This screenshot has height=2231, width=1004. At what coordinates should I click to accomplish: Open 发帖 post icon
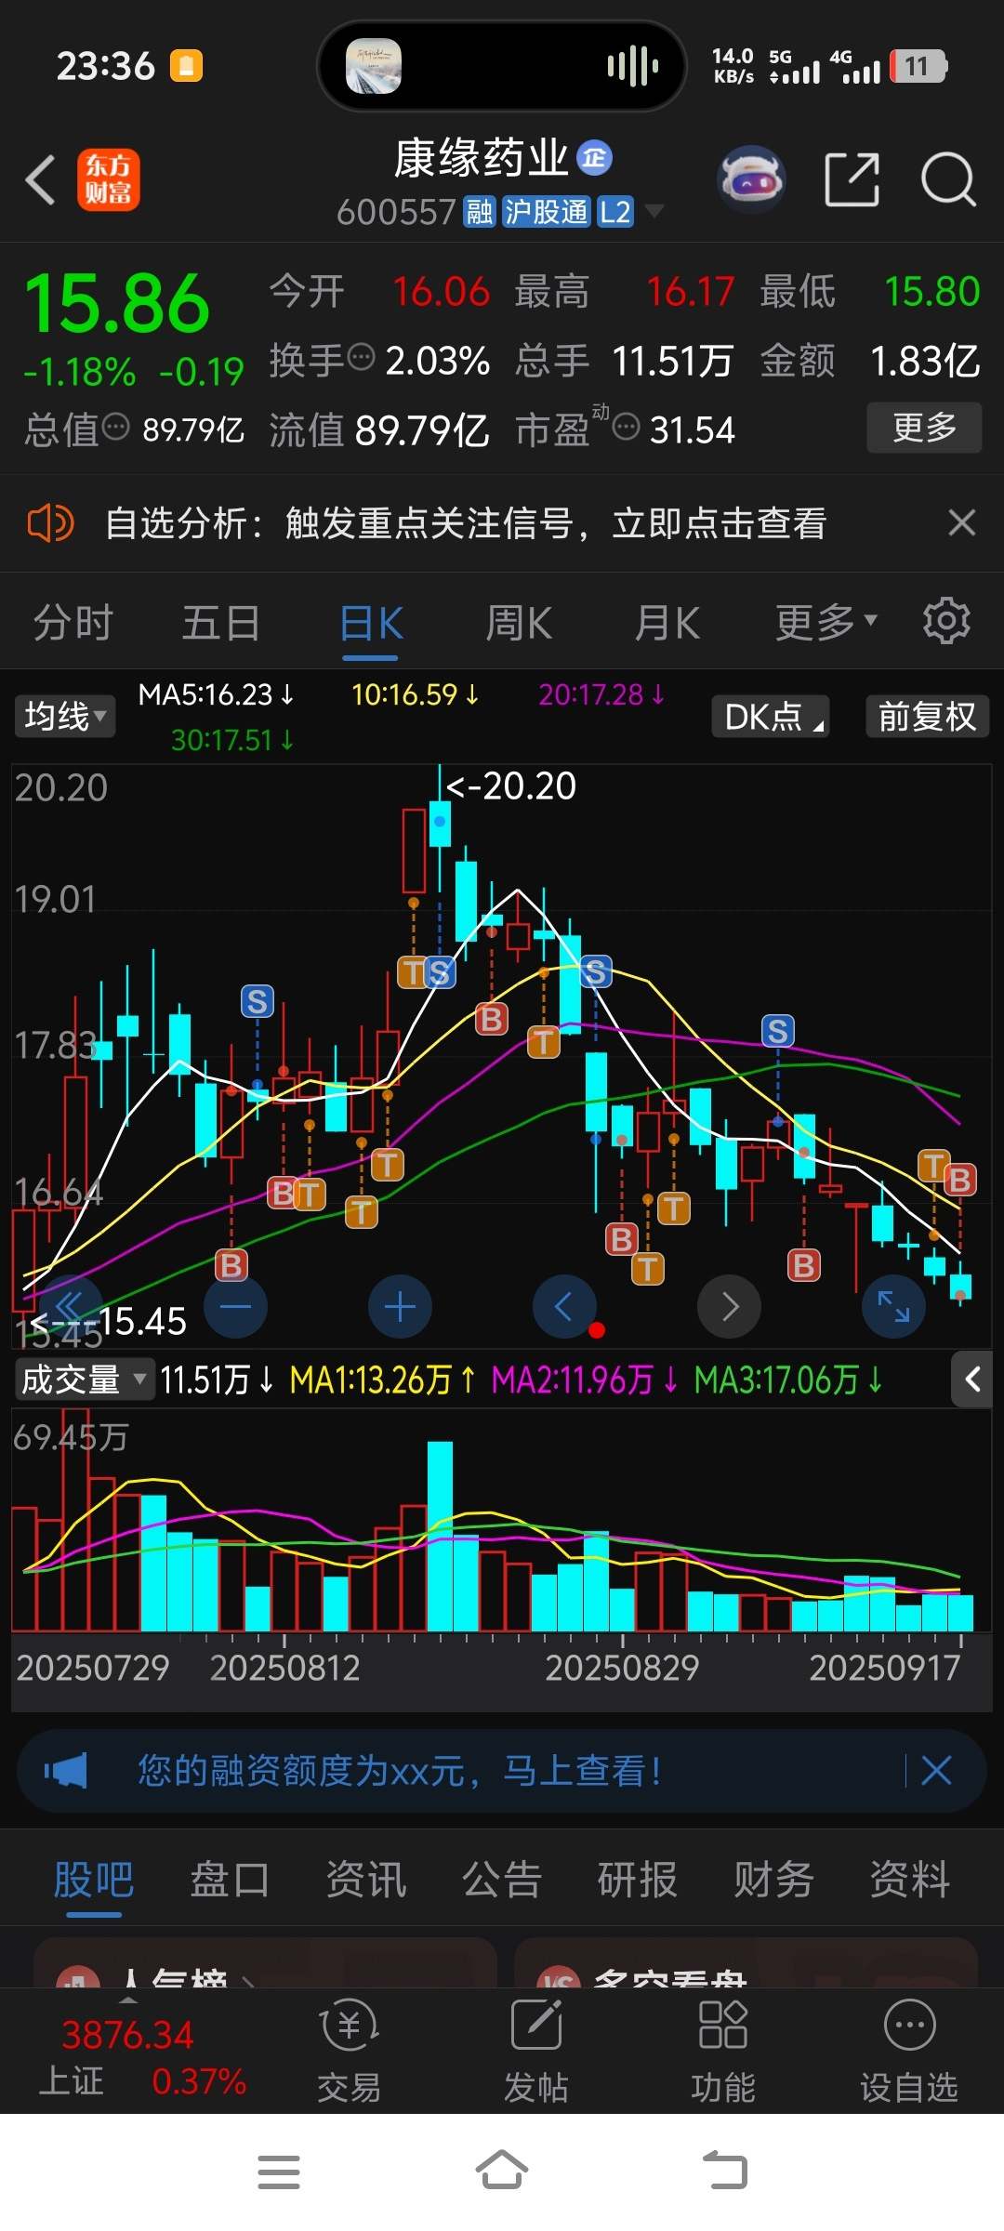click(x=536, y=2053)
